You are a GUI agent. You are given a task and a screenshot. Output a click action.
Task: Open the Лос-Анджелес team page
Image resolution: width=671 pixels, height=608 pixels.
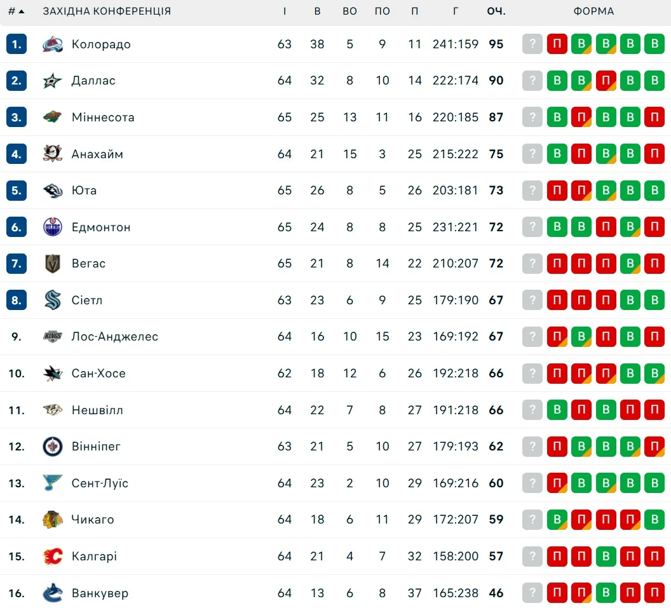click(114, 337)
